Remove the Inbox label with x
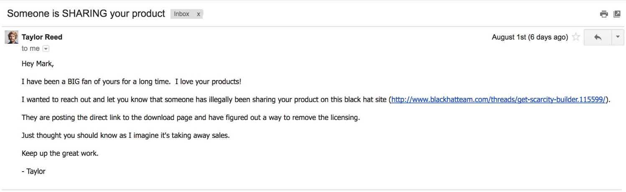Viewport: 626px width, 192px height. pyautogui.click(x=198, y=14)
